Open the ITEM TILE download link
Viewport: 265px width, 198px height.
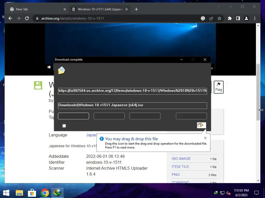click(180, 167)
